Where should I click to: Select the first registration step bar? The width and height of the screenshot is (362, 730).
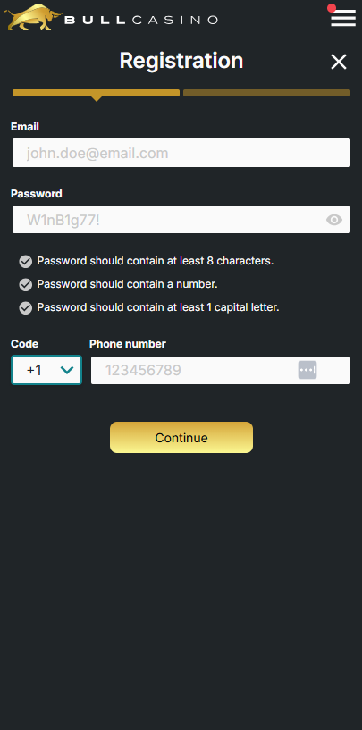click(96, 93)
